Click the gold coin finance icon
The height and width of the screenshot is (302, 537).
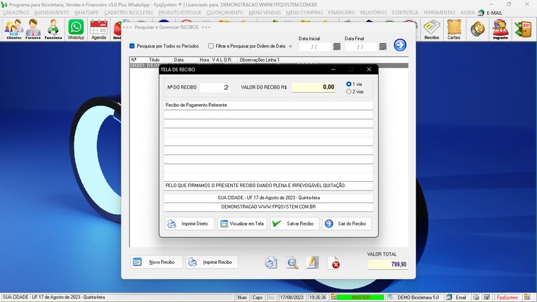[x=477, y=29]
